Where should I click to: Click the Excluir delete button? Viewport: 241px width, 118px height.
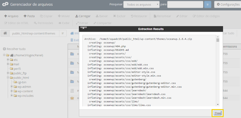tap(120, 16)
